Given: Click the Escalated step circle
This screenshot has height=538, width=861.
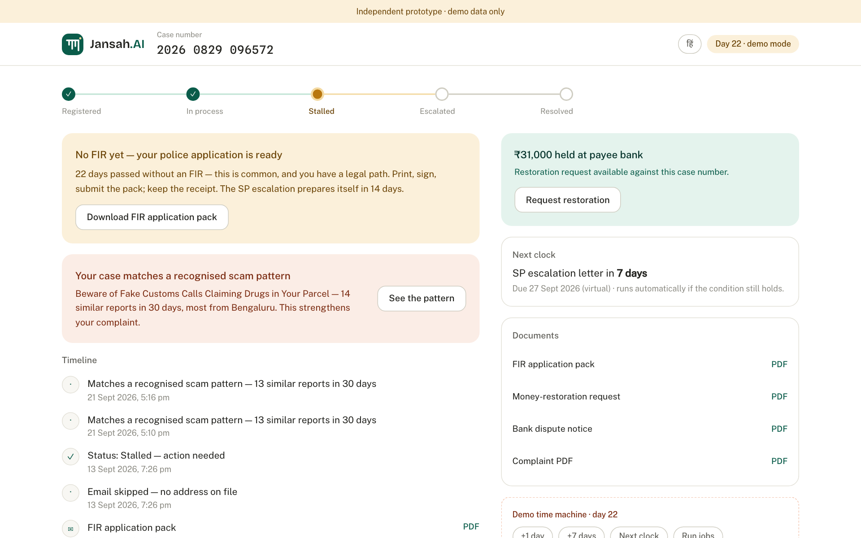Looking at the screenshot, I should pyautogui.click(x=442, y=94).
